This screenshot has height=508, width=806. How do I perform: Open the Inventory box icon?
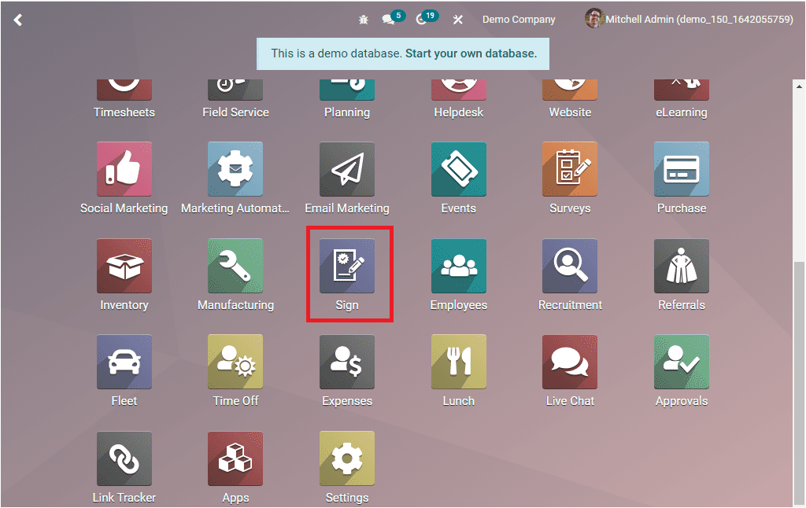pyautogui.click(x=124, y=266)
